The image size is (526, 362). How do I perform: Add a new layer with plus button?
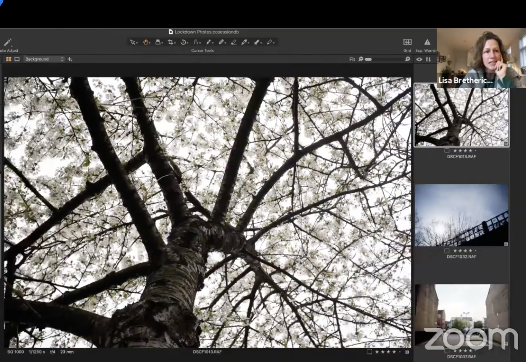[x=70, y=59]
